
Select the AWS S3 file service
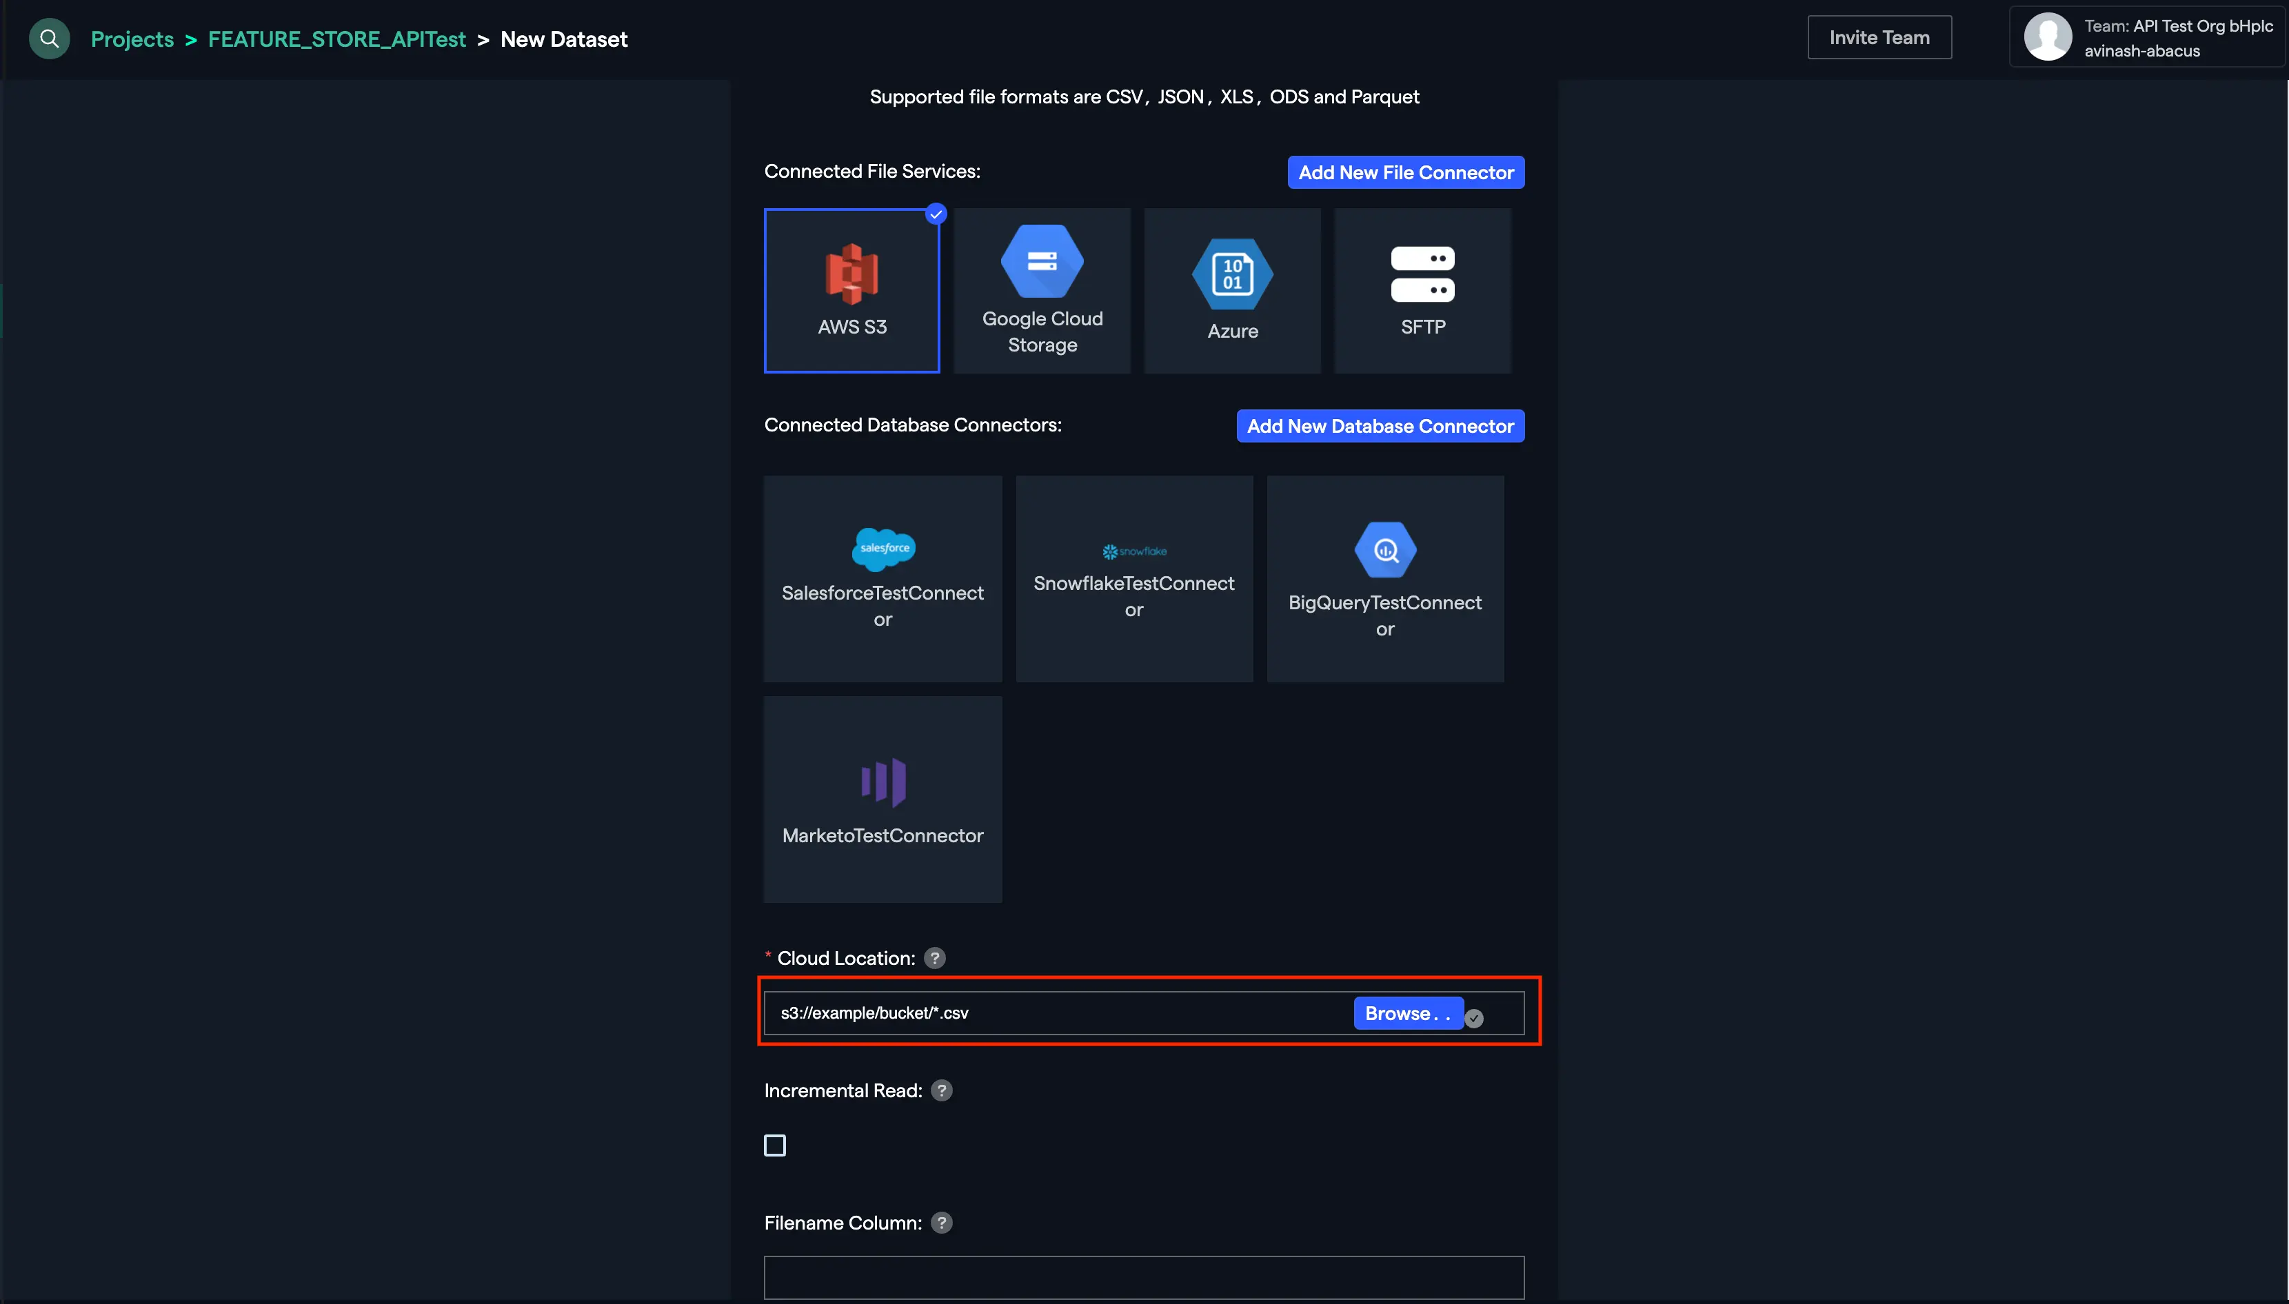tap(851, 290)
